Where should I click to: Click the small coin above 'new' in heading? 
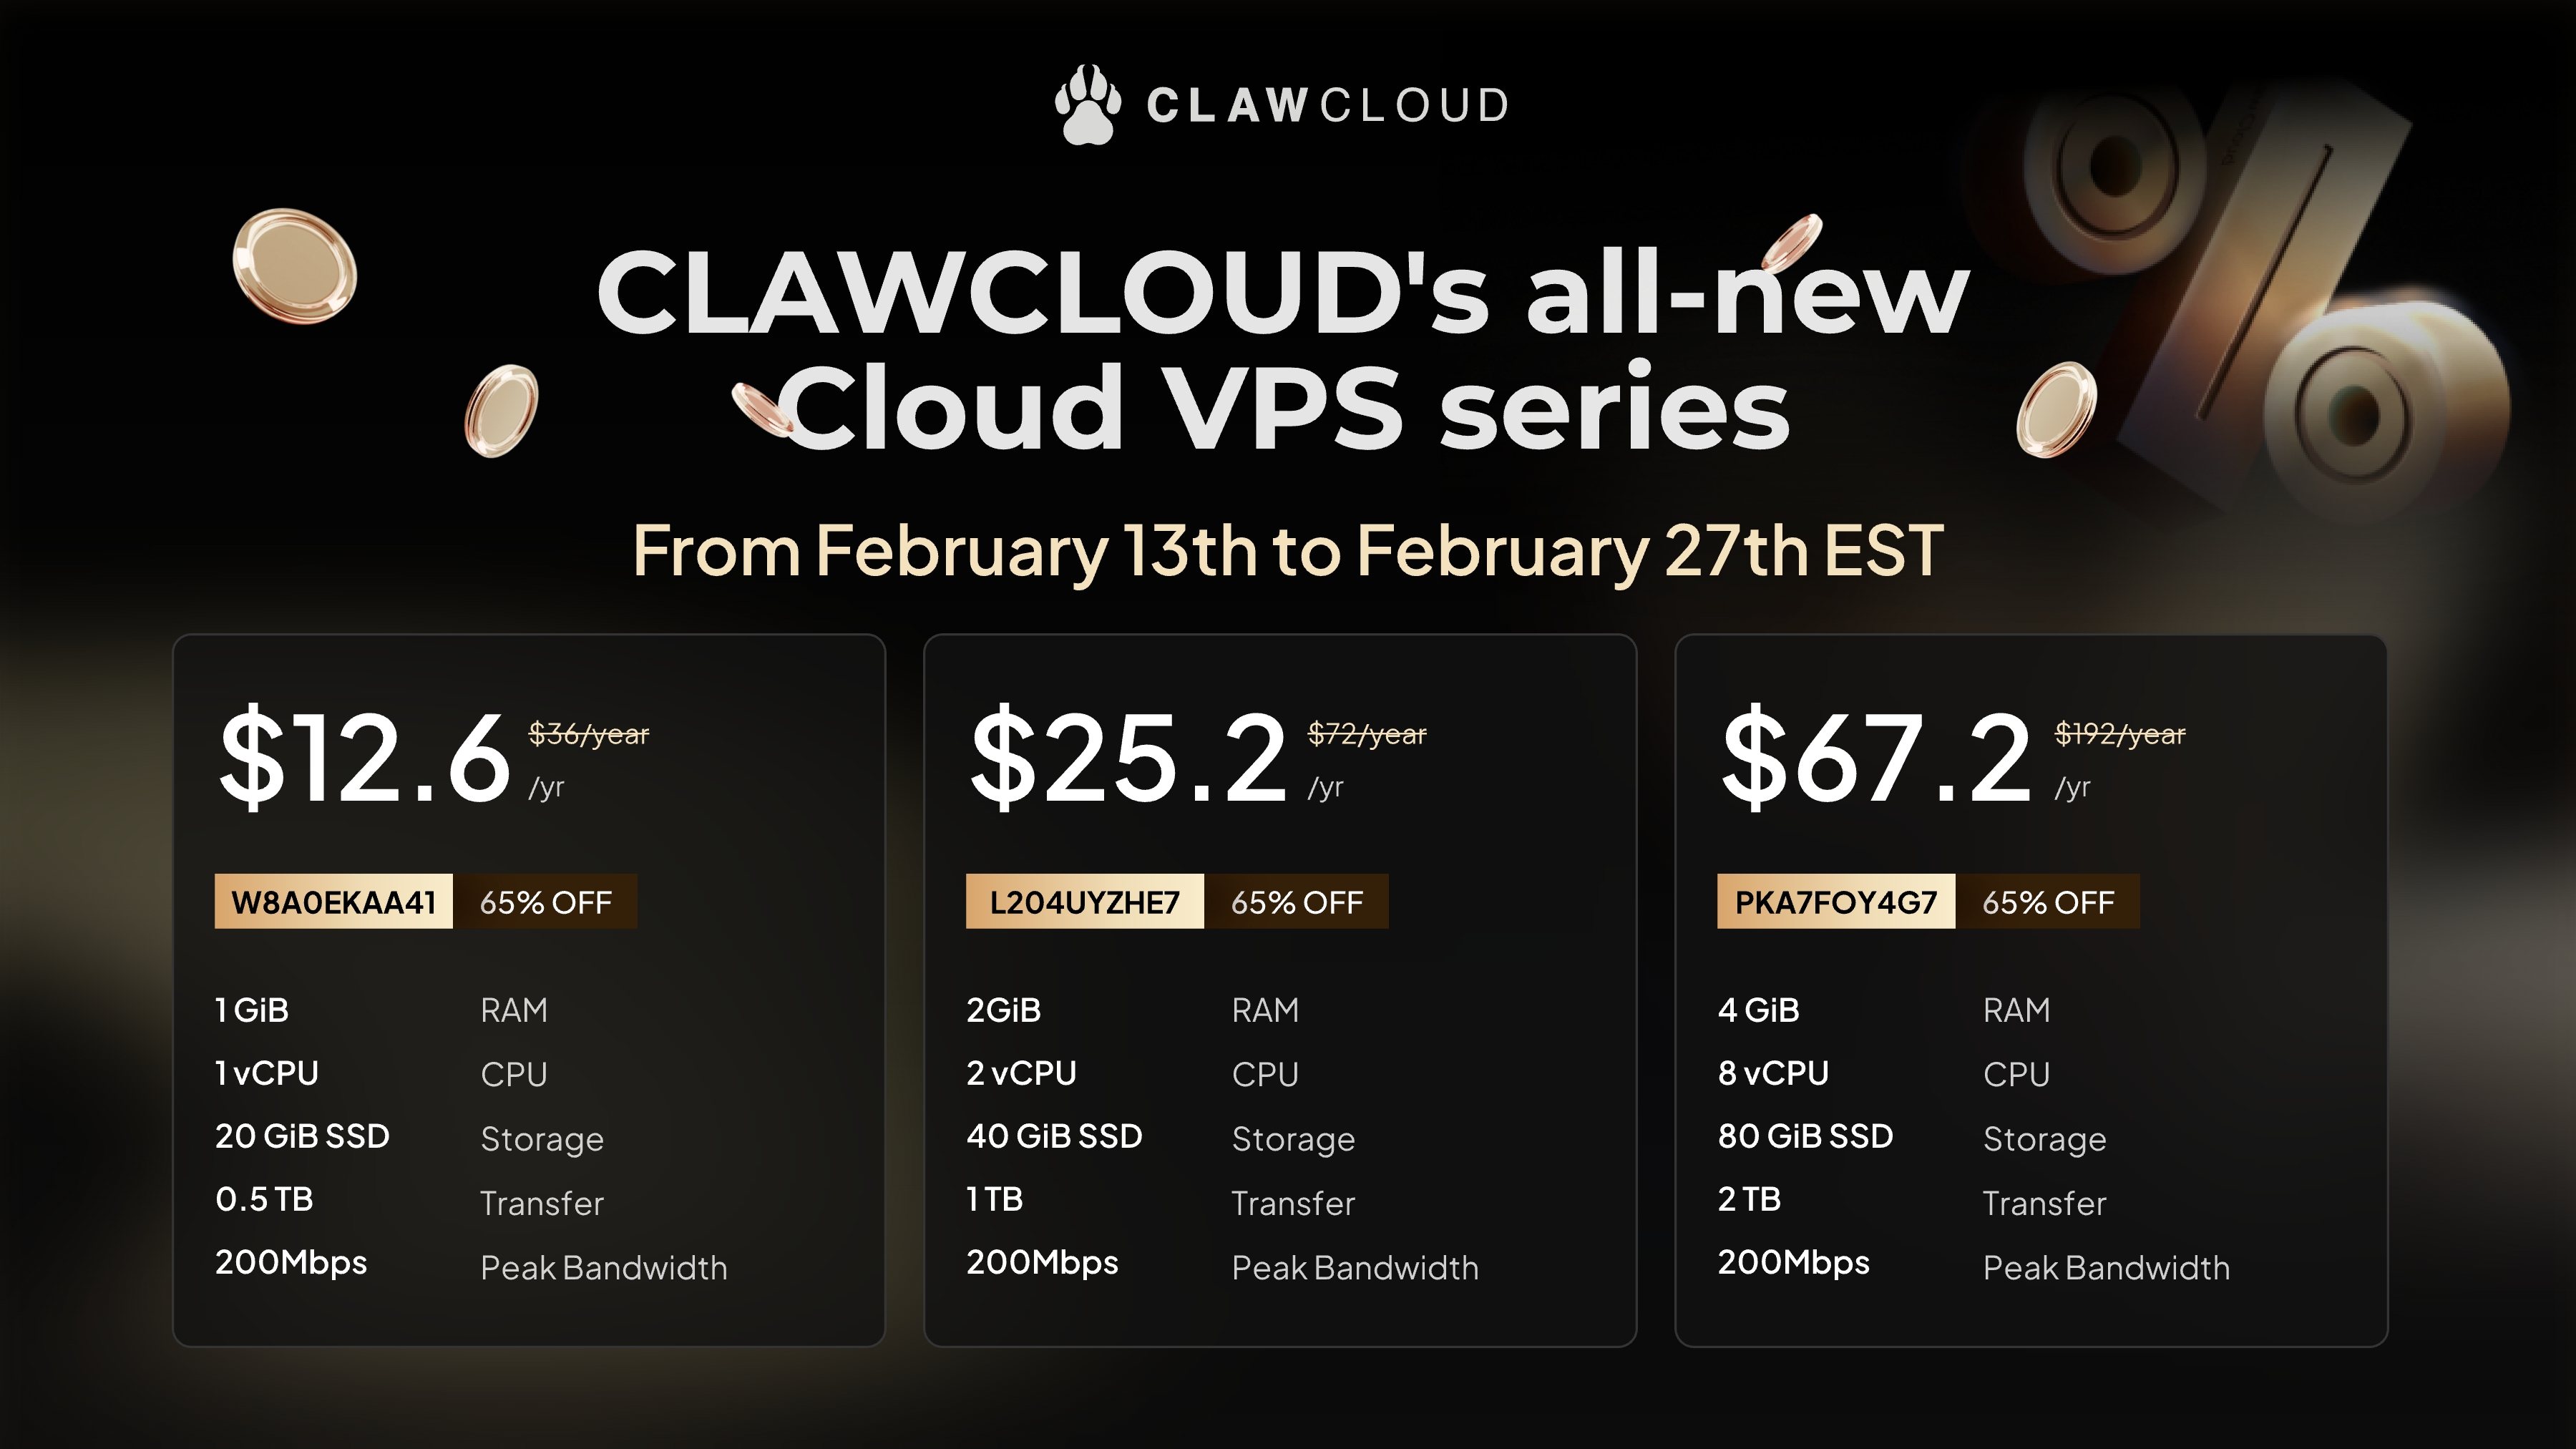pyautogui.click(x=1791, y=242)
